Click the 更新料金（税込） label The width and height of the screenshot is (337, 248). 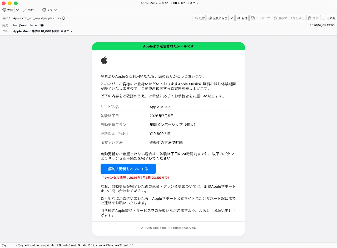[115, 134]
